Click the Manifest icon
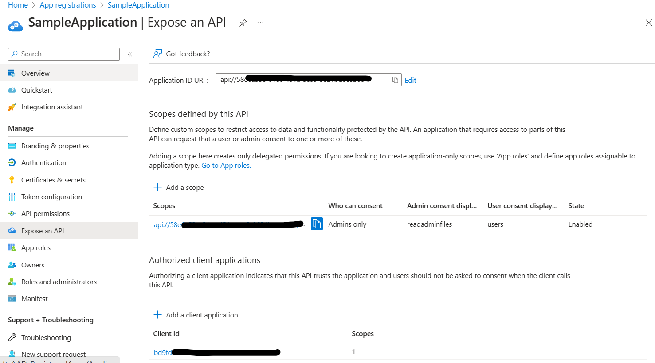The image size is (655, 363). point(12,299)
